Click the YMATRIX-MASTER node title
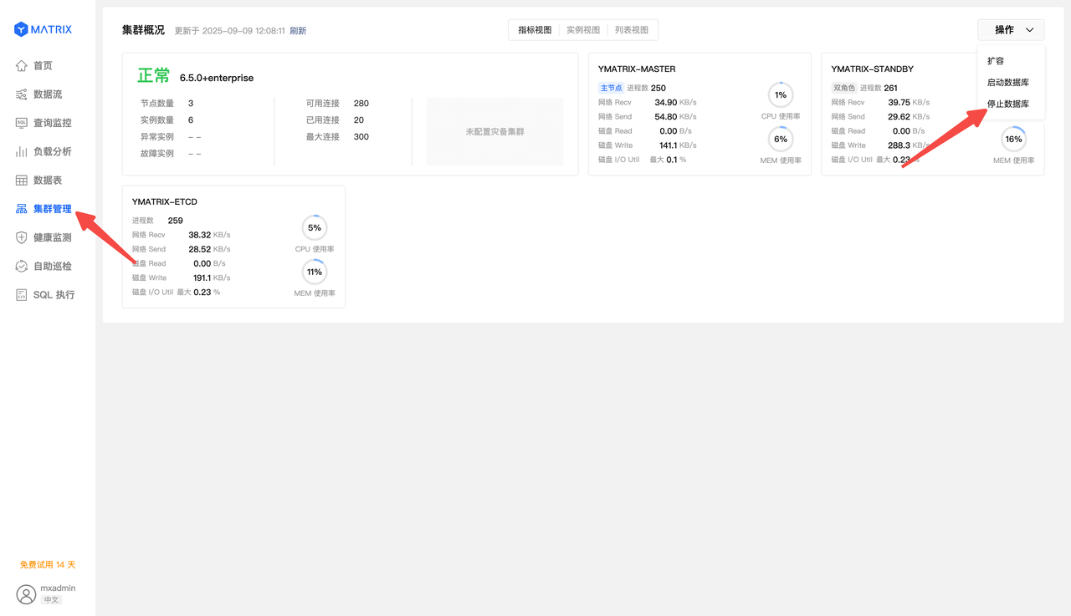1071x616 pixels. pos(637,69)
